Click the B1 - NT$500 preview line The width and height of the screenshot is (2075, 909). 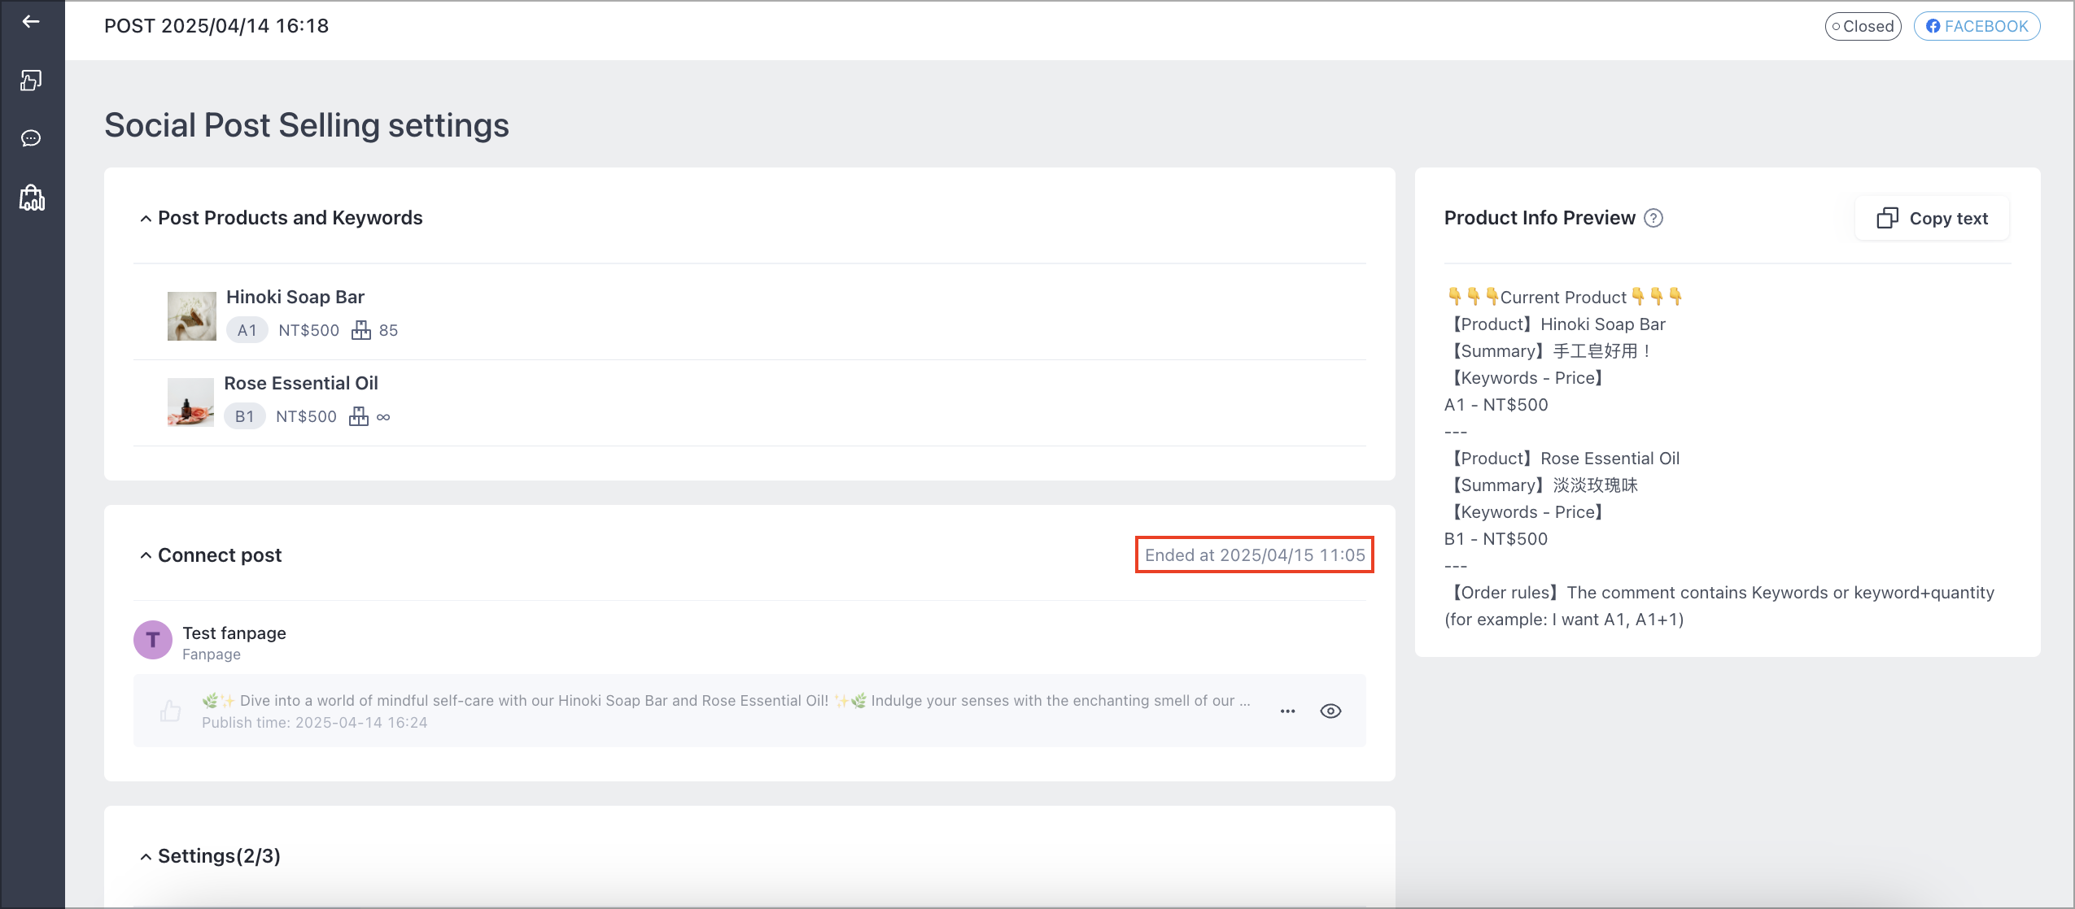pyautogui.click(x=1496, y=538)
